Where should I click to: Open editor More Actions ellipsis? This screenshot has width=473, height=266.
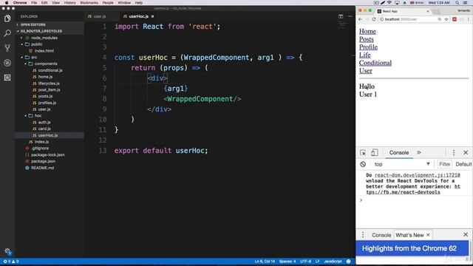(350, 16)
